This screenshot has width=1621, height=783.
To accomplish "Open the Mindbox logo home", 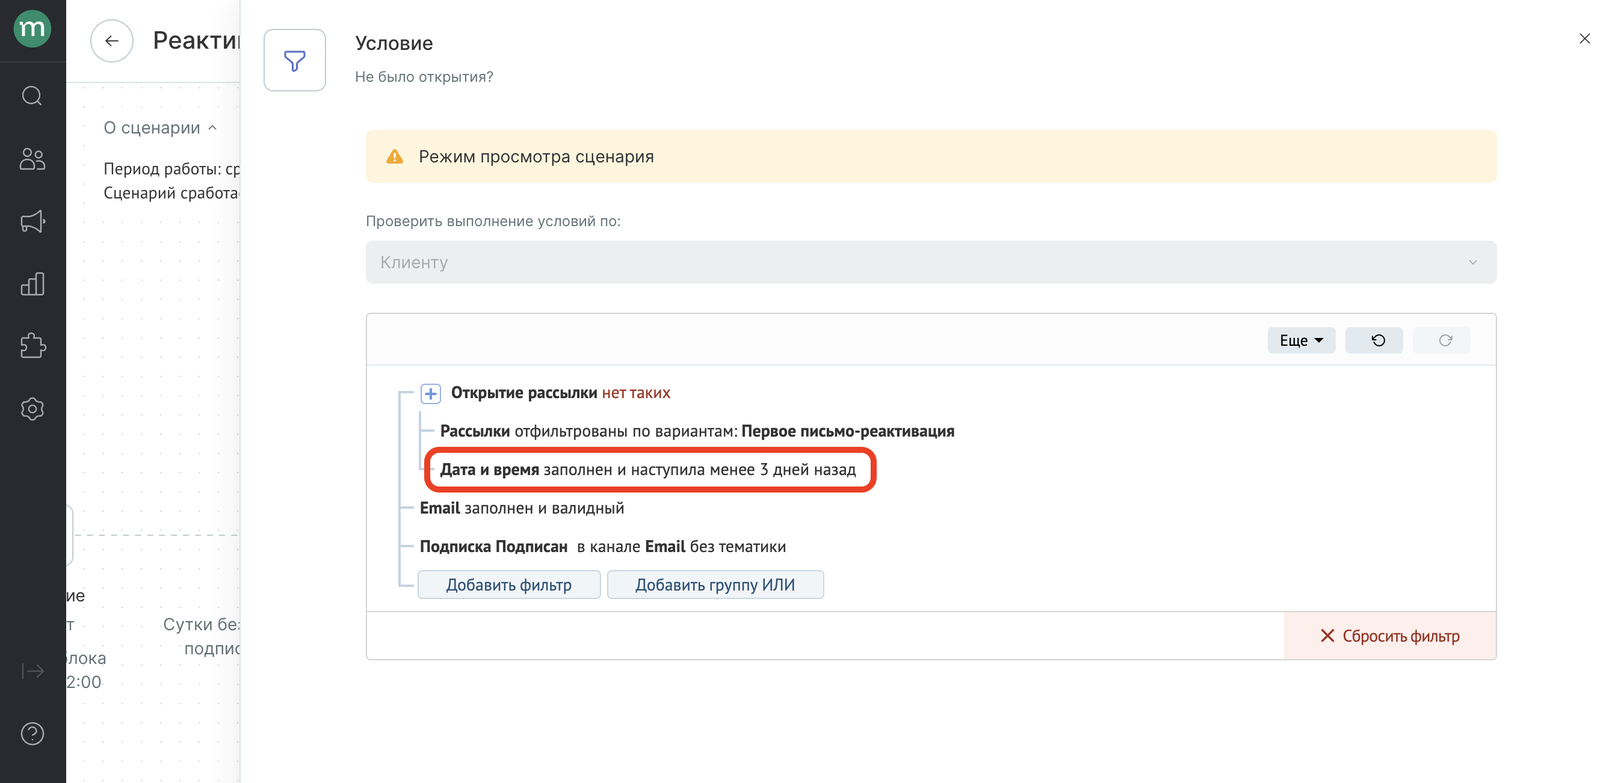I will [32, 28].
